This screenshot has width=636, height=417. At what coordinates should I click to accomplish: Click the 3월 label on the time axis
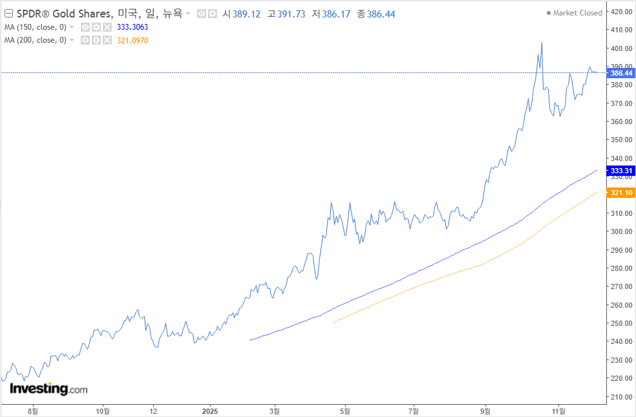pos(275,411)
